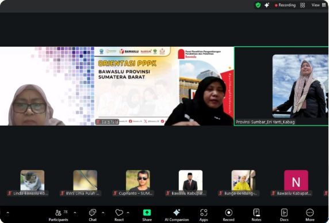
Task: Open the Apps panel
Action: click(204, 216)
